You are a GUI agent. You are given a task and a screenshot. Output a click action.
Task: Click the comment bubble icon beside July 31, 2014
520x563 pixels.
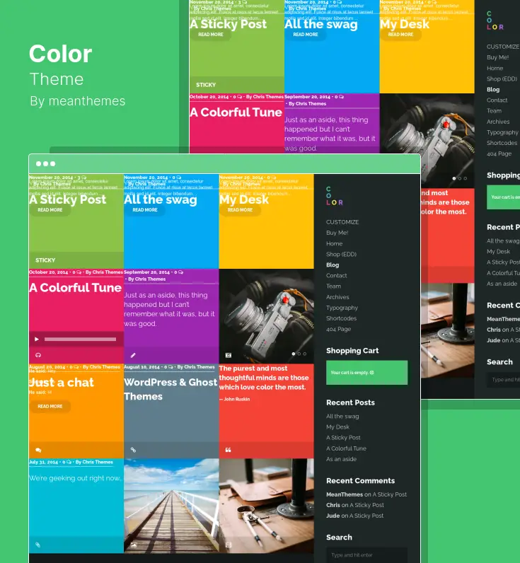tap(69, 462)
